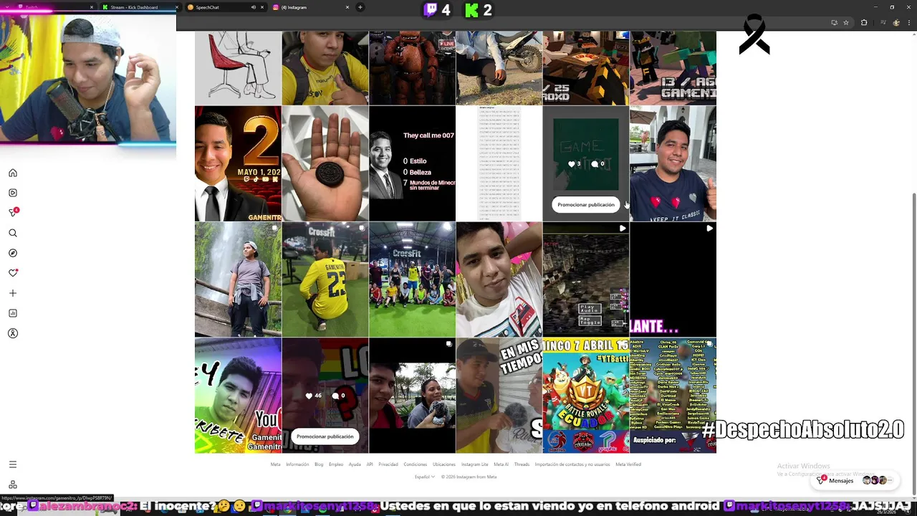Open the More hamburger menu at the sidebar bottom
Image resolution: width=917 pixels, height=516 pixels.
(13, 464)
